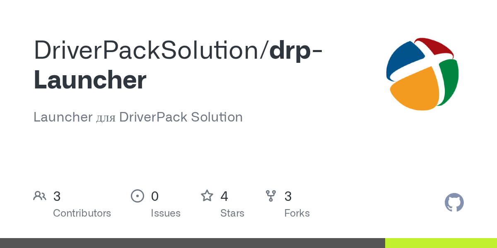Click the issues count number 0
The image size is (497, 248).
[154, 196]
